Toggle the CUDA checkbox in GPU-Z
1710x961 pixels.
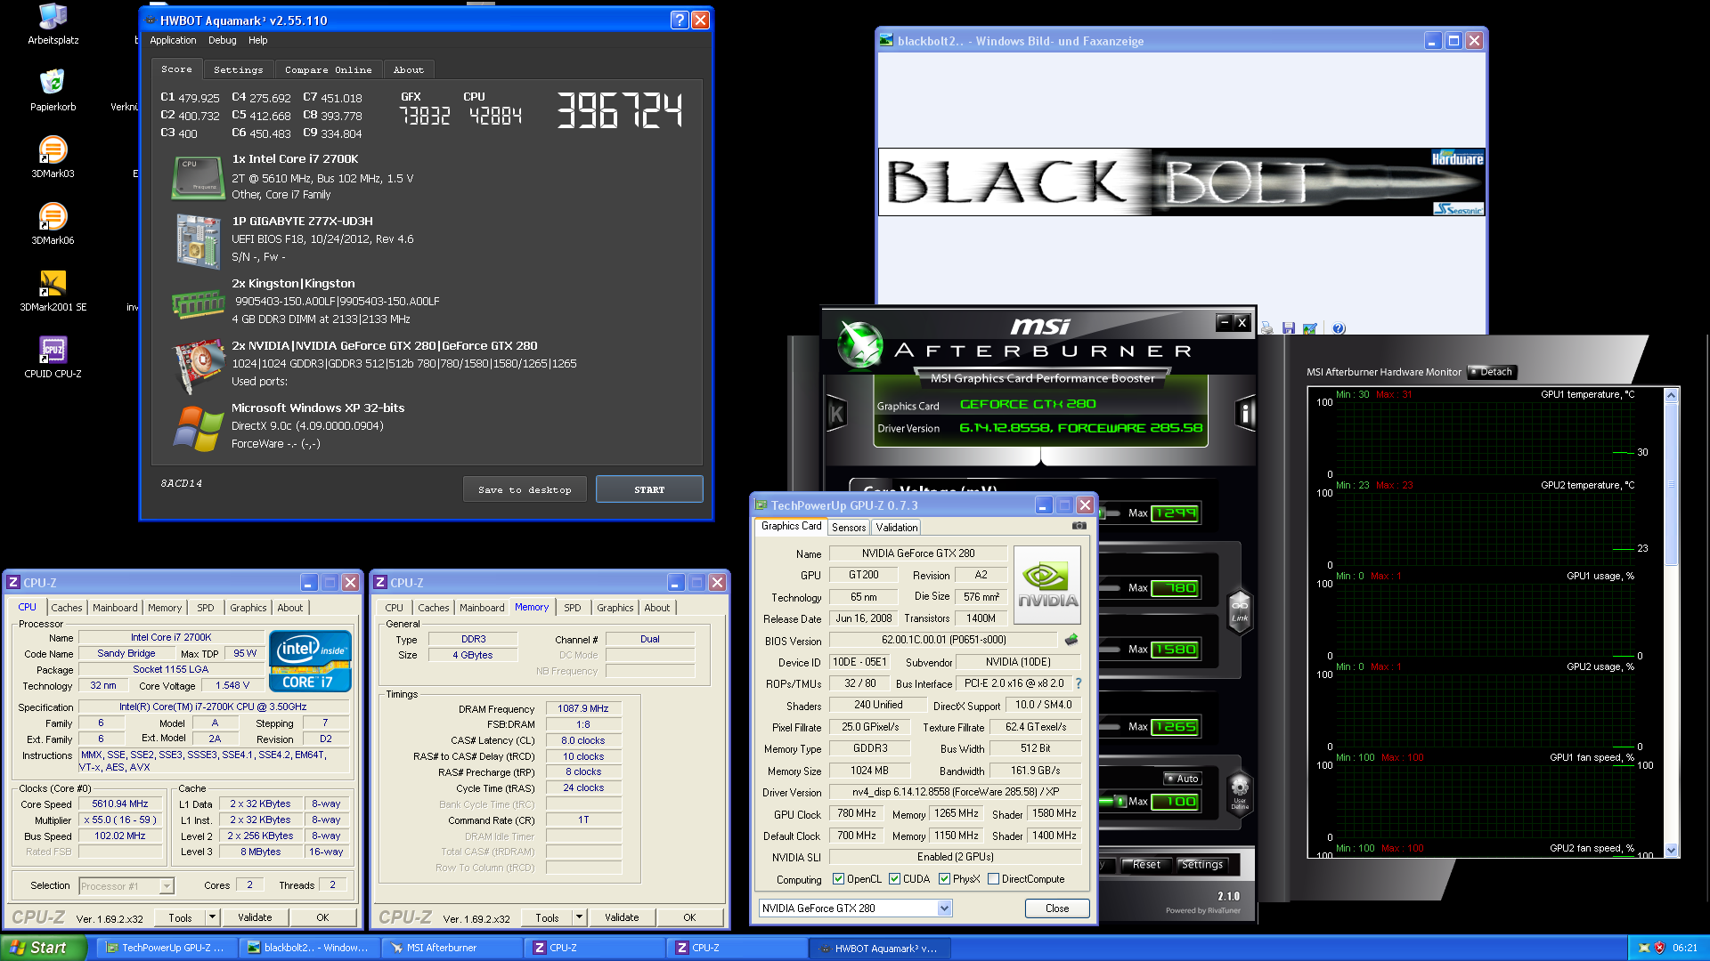(894, 879)
